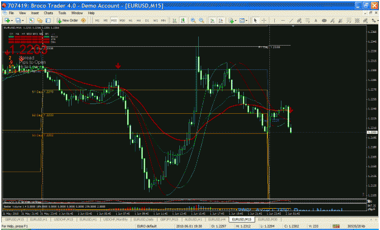Viewport: 380px width, 230px height.
Task: Open the chart templates icon
Action: point(242,21)
